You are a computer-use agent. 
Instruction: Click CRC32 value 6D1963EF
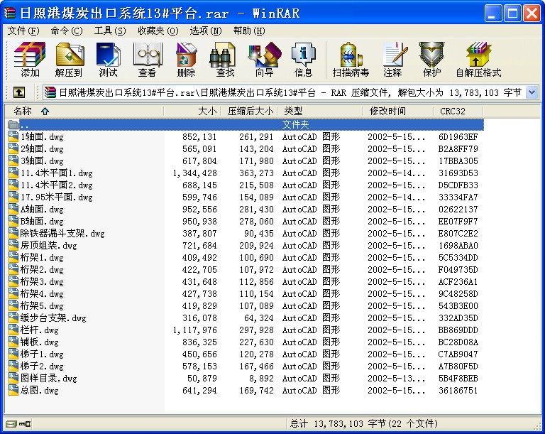[458, 137]
